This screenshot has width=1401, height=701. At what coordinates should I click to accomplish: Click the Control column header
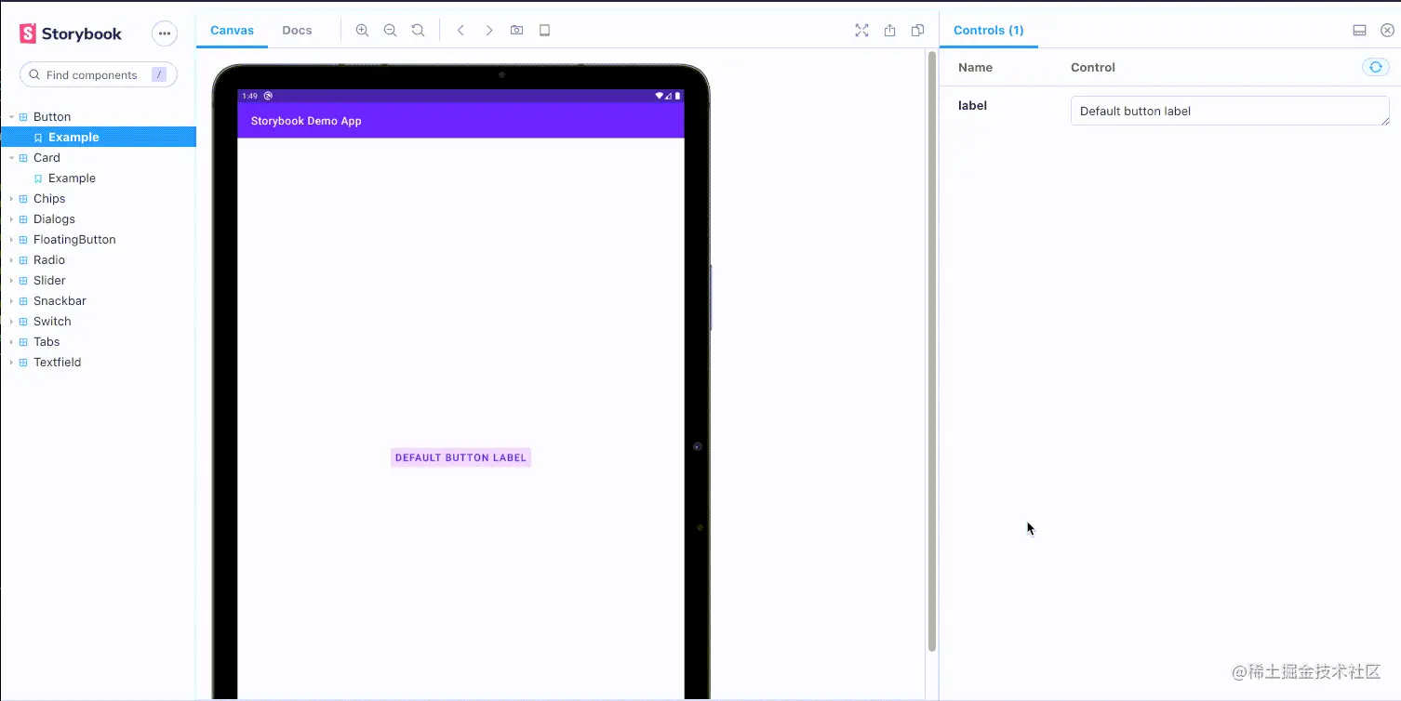tap(1093, 68)
